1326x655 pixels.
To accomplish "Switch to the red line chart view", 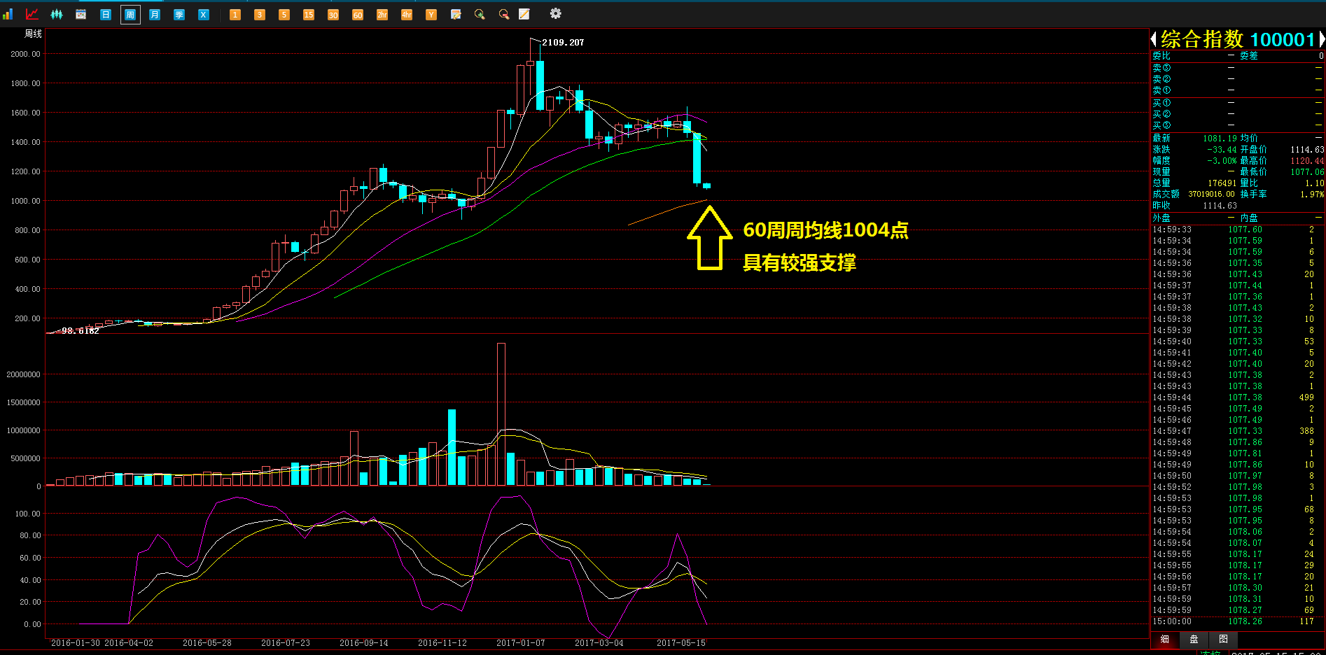I will 32,14.
